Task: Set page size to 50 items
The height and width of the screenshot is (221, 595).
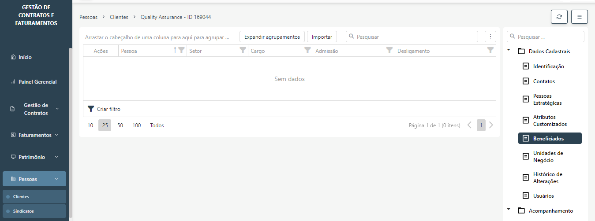Action: coord(120,125)
